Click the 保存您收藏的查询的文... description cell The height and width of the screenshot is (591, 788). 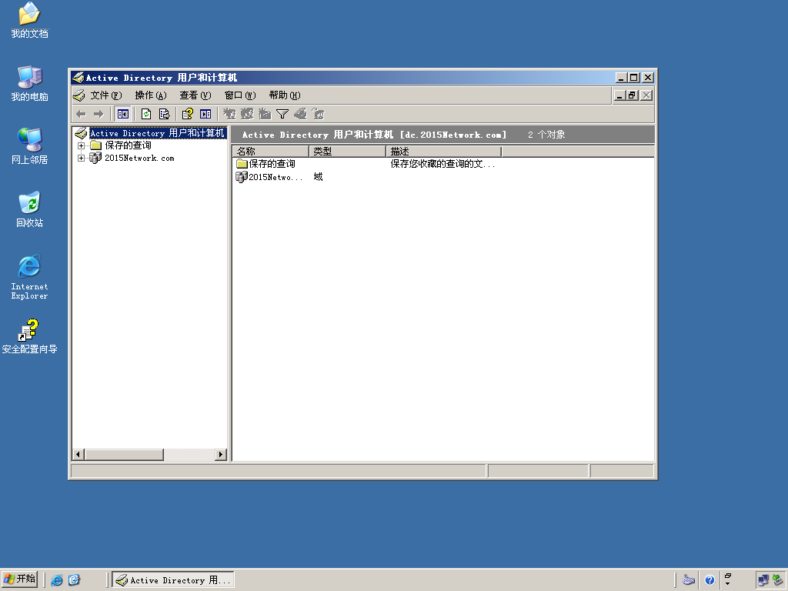tap(442, 164)
